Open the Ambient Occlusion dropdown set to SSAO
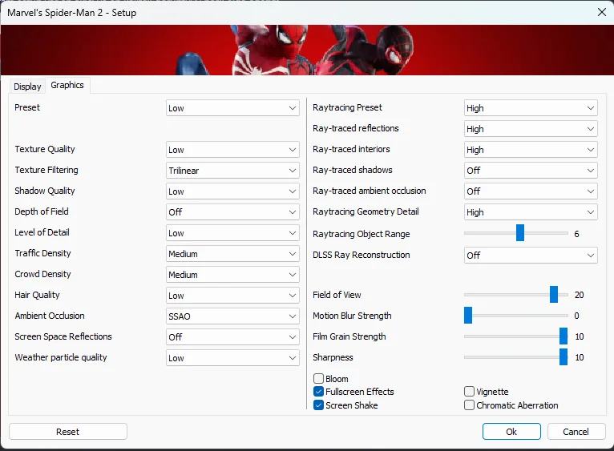 point(232,316)
